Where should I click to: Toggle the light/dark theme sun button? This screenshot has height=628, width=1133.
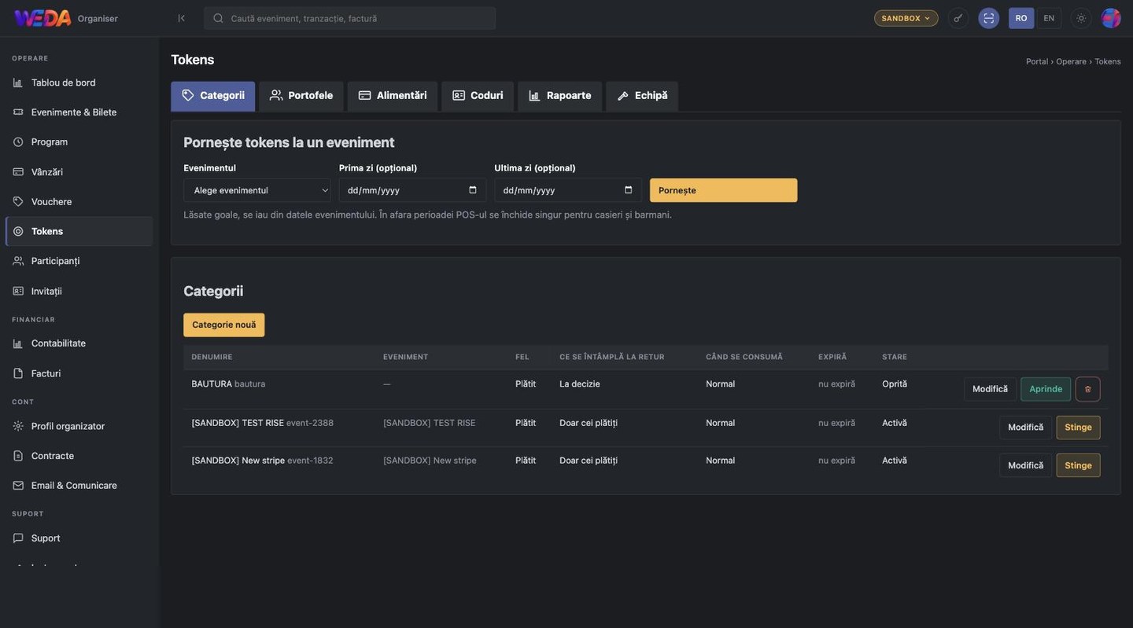pos(1081,18)
